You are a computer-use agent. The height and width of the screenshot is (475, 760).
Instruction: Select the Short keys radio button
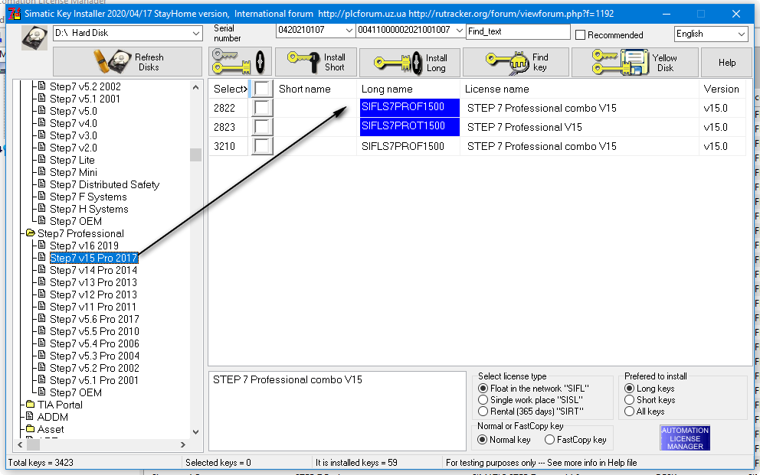pos(629,400)
